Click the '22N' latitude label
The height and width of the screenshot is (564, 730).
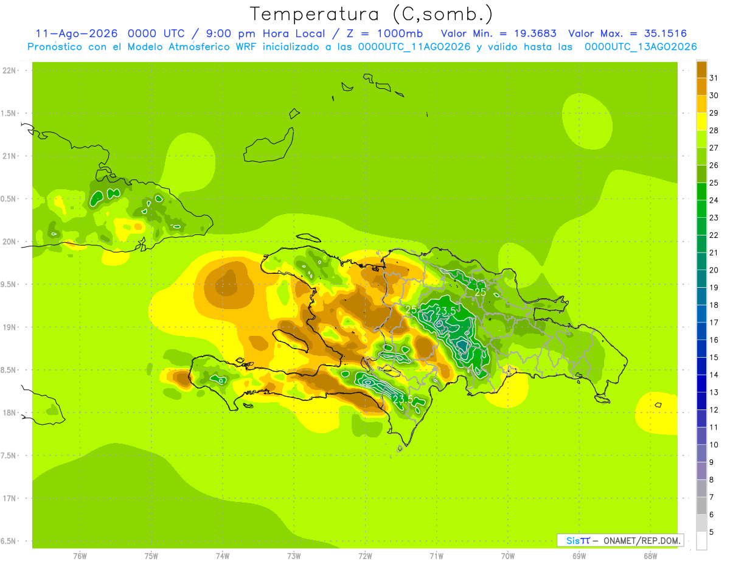10,71
